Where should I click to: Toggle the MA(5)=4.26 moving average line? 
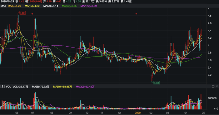tap(14, 6)
